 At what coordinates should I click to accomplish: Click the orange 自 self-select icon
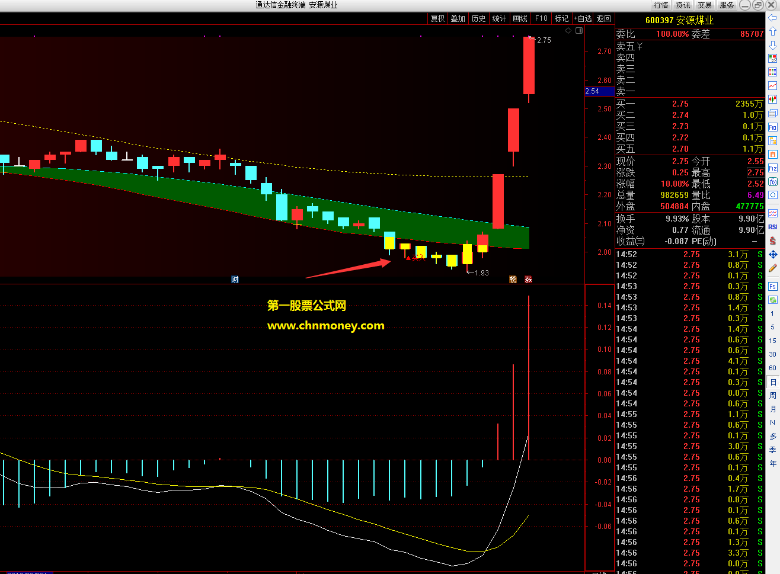click(773, 154)
